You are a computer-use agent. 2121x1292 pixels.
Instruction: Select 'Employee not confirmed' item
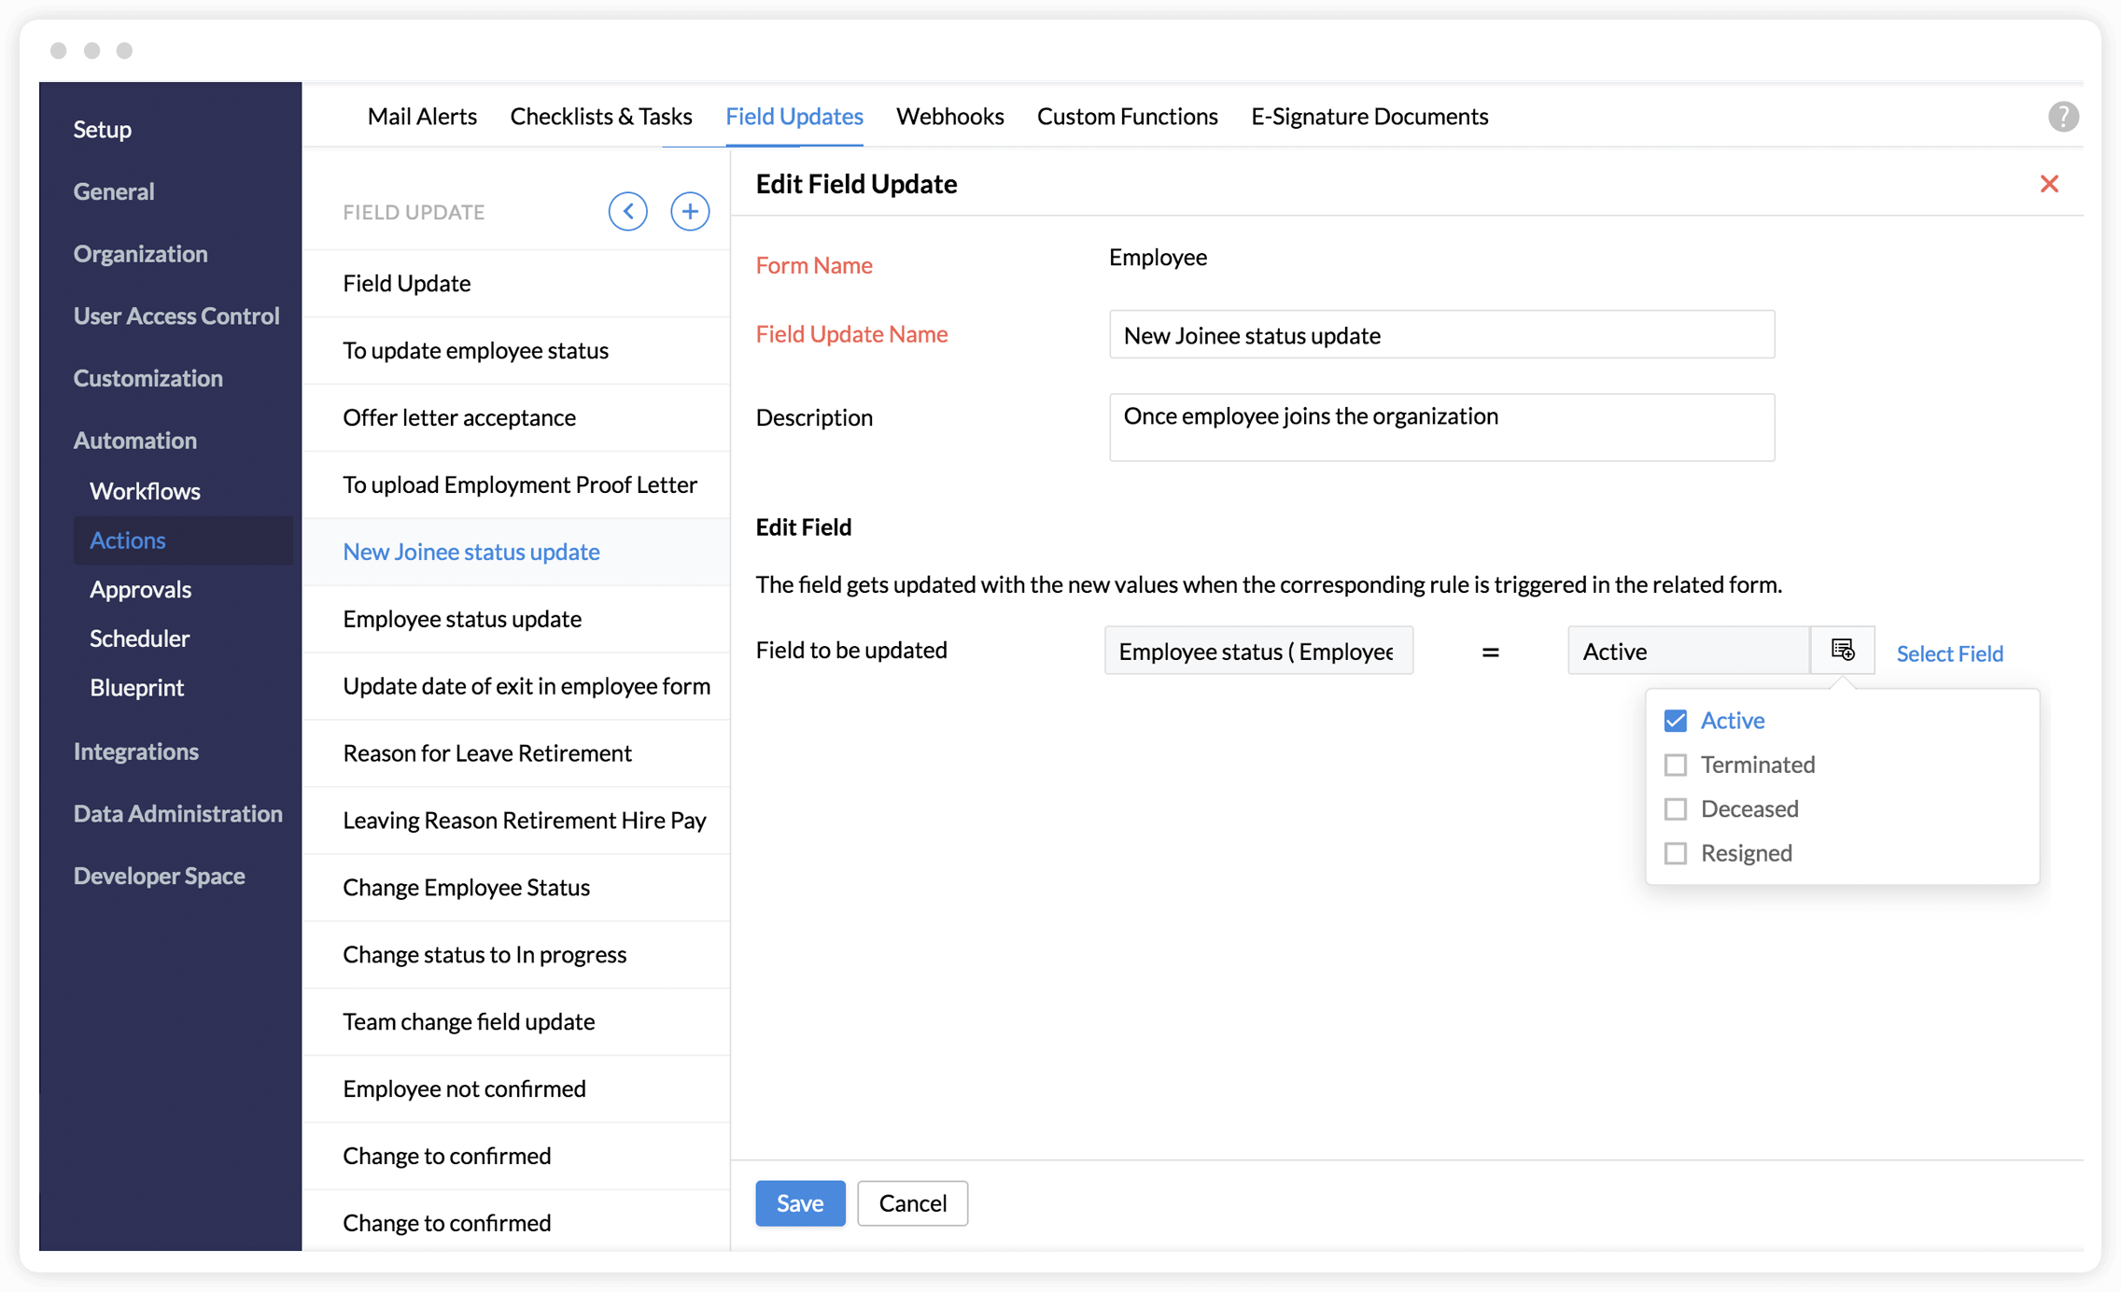coord(516,1089)
